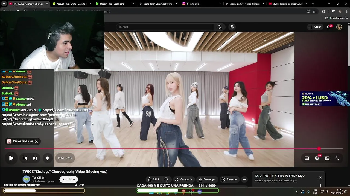Open the YouTube account avatar menu
The height and width of the screenshot is (196, 350).
(339, 27)
